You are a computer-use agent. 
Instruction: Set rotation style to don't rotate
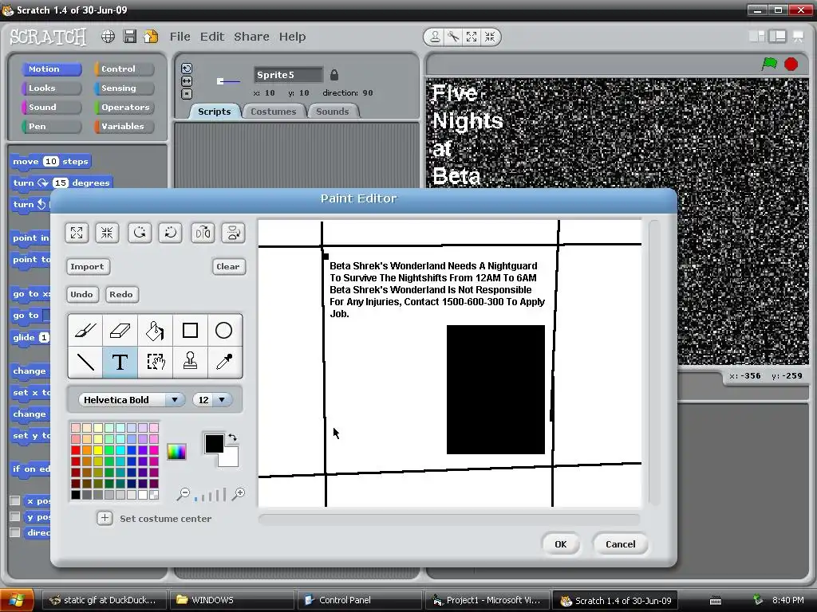click(x=187, y=94)
